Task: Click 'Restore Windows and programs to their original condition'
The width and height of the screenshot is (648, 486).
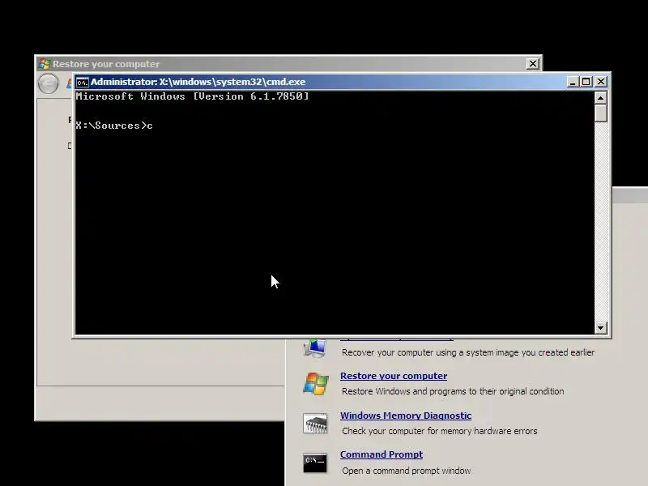Action: (x=453, y=391)
